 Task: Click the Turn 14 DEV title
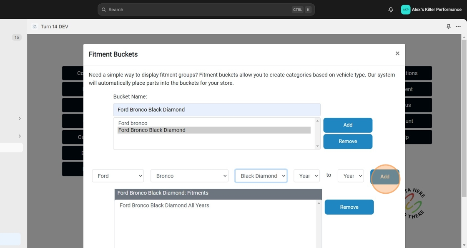pos(55,27)
